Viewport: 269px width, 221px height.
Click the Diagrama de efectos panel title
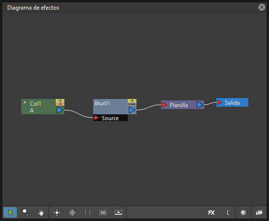click(x=33, y=8)
